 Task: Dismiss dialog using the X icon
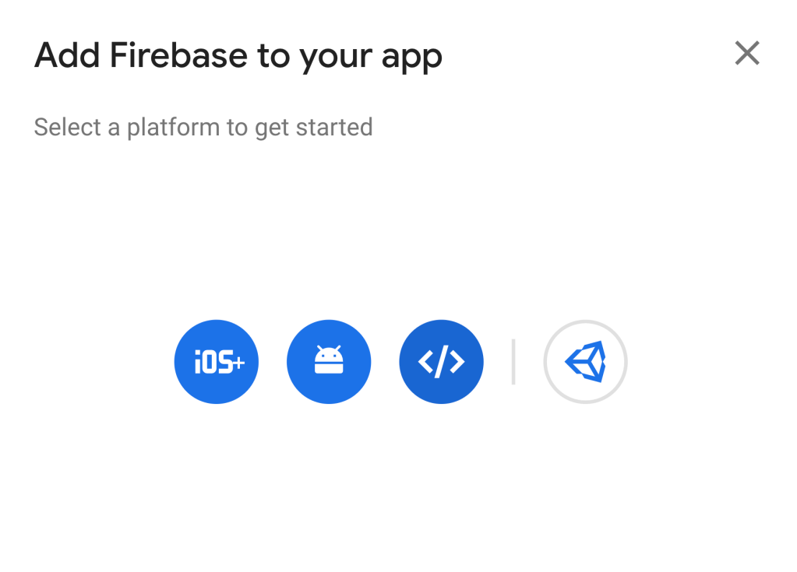click(x=746, y=53)
